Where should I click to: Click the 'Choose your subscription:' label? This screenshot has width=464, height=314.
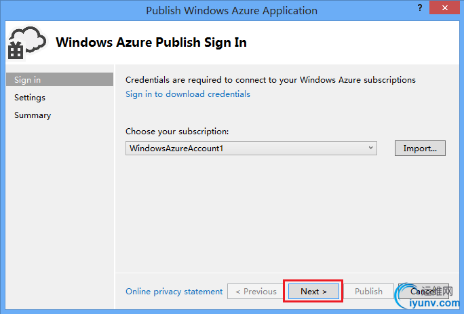[177, 132]
